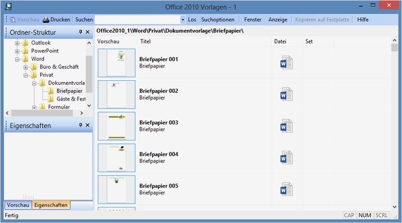
Task: Switch to the Eigenschaften bottom tab
Action: click(x=51, y=205)
